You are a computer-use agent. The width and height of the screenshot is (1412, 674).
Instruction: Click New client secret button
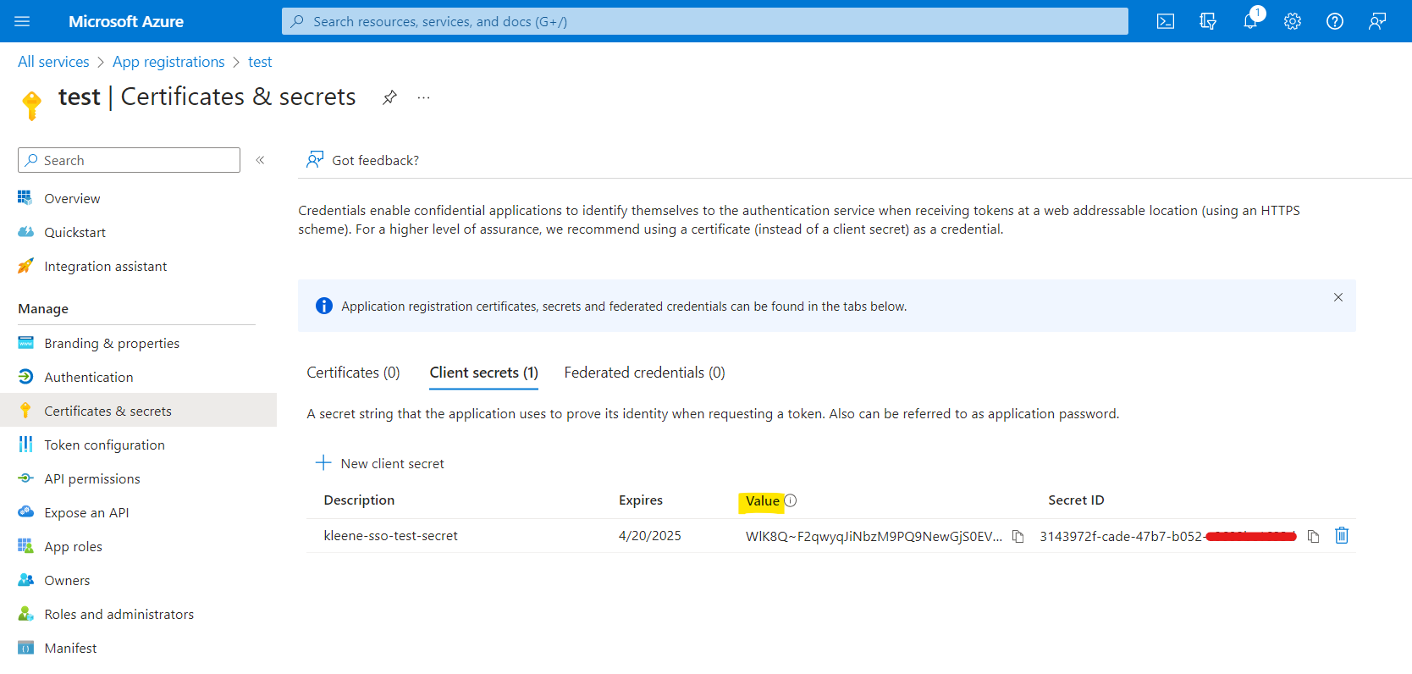(379, 463)
